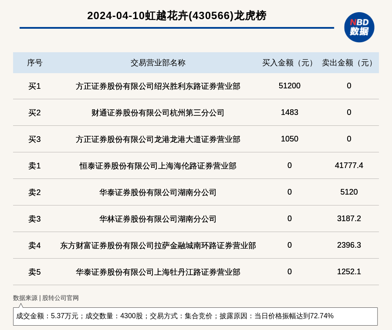Screen dimensions: 392x330
Task: Click the buy amount 0 in 卖1 row
Action: [x=290, y=165]
